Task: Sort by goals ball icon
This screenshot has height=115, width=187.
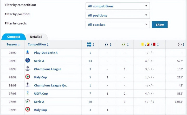Action: pyautogui.click(x=107, y=45)
